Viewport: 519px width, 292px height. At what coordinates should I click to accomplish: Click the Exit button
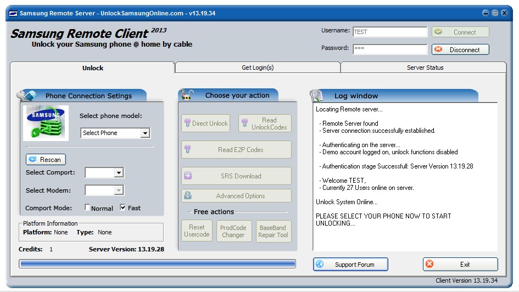460,264
